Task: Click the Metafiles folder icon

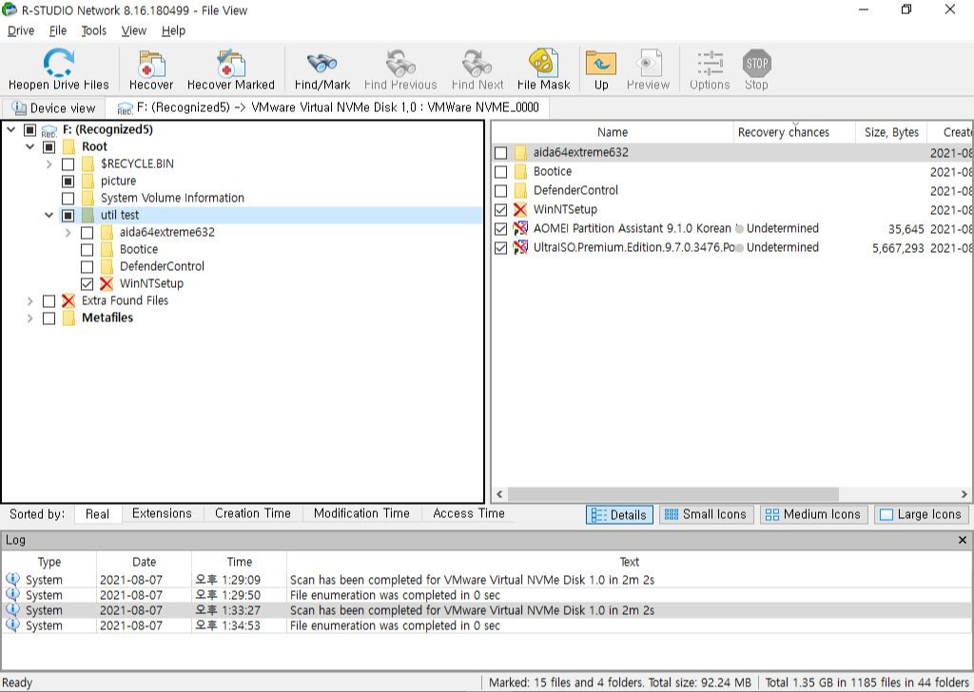Action: pyautogui.click(x=68, y=317)
